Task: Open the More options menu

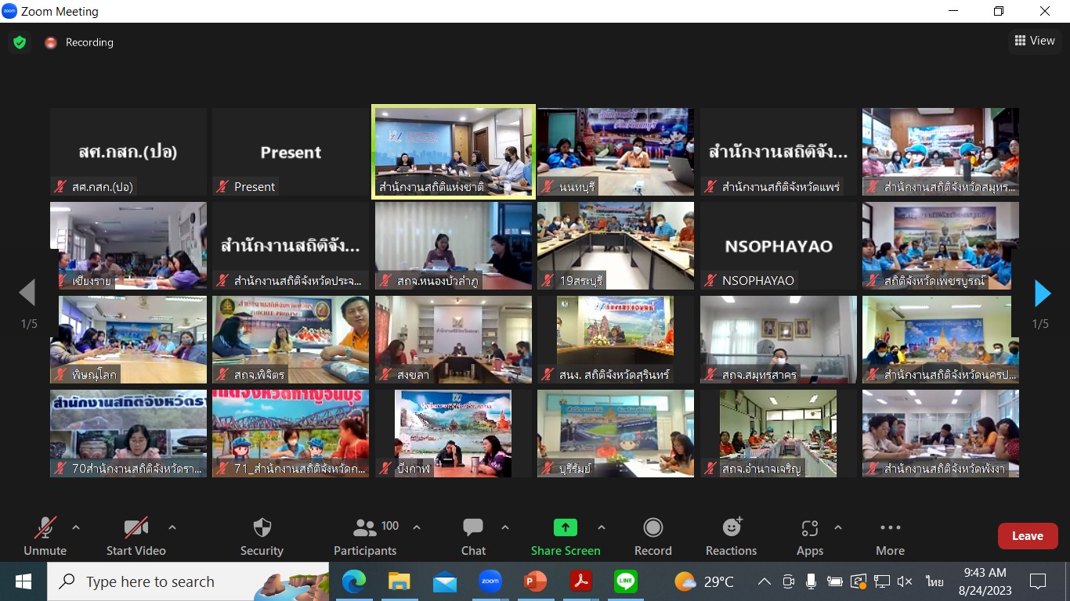Action: (890, 536)
